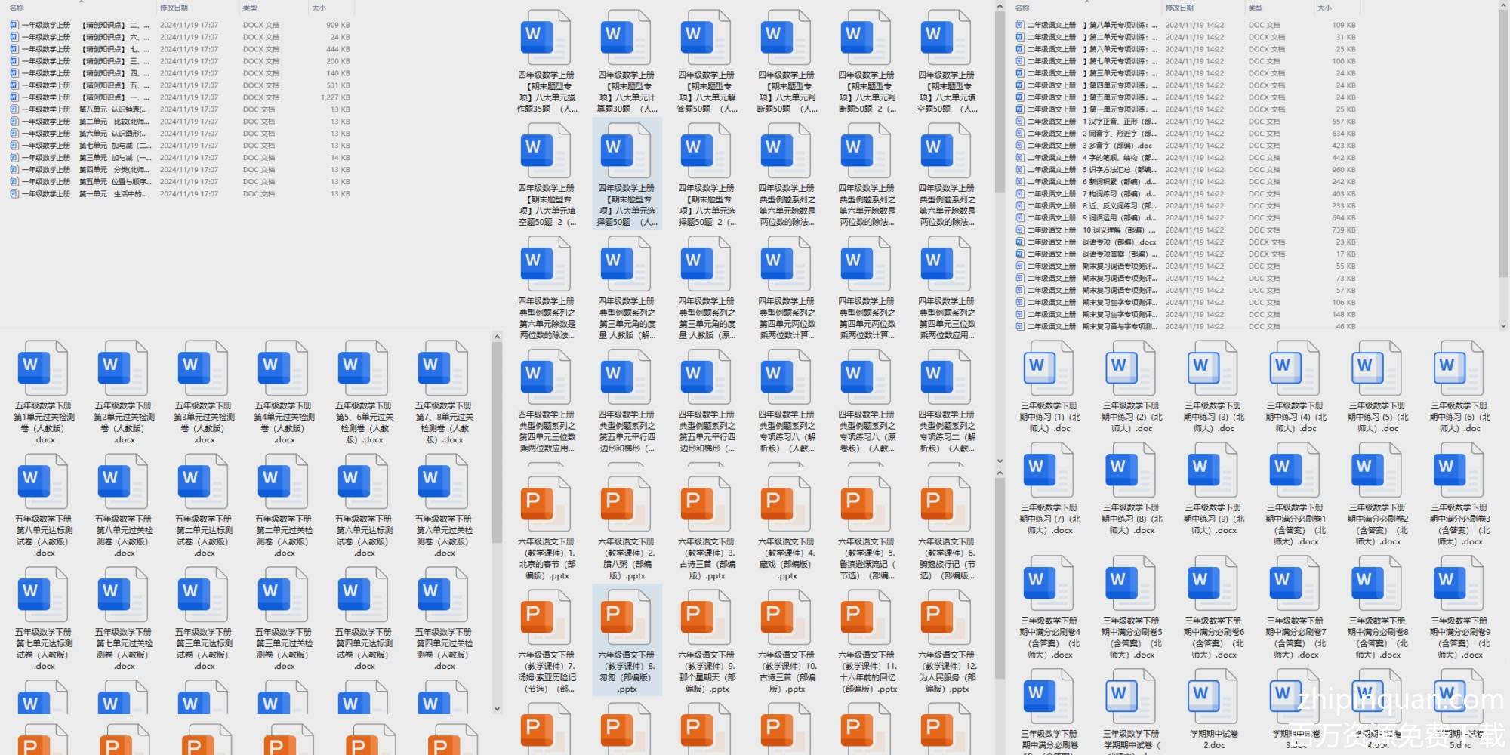Click 名称 column header in 二年级语文上册 list

pos(1022,8)
